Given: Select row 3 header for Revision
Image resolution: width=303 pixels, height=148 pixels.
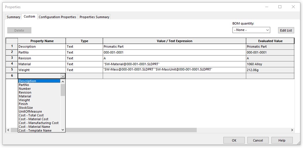Looking at the screenshot, I should (x=12, y=58).
